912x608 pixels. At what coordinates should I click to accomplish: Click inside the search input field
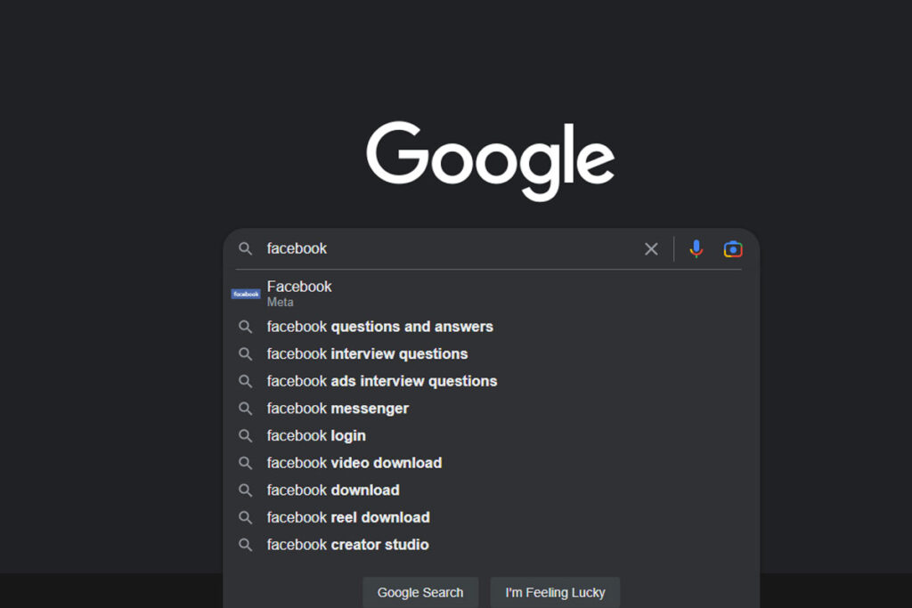(401, 248)
